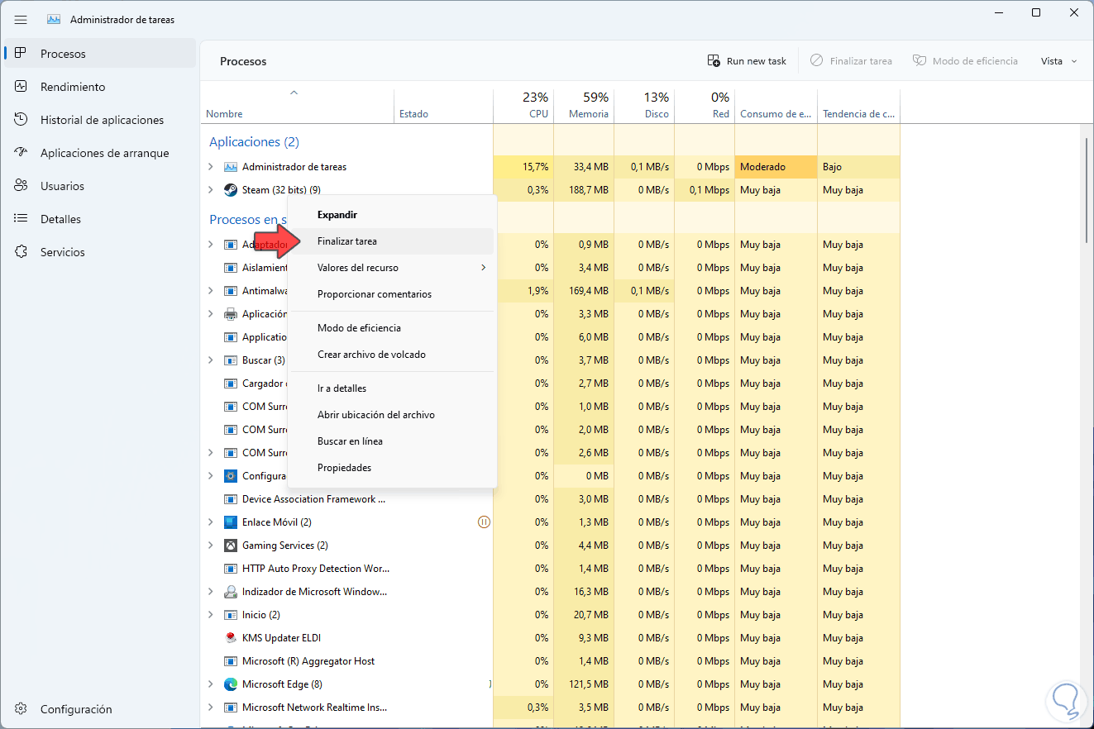
Task: Choose Finalizar tarea in the context menu
Action: pyautogui.click(x=347, y=241)
